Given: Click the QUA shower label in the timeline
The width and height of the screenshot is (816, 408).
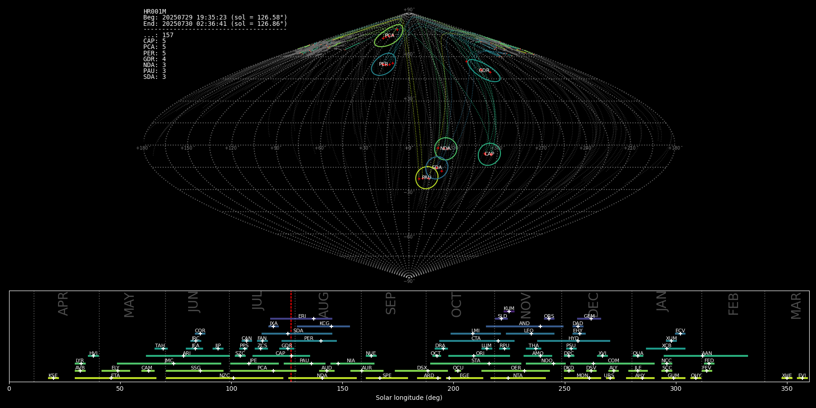Looking at the screenshot, I should click(638, 354).
